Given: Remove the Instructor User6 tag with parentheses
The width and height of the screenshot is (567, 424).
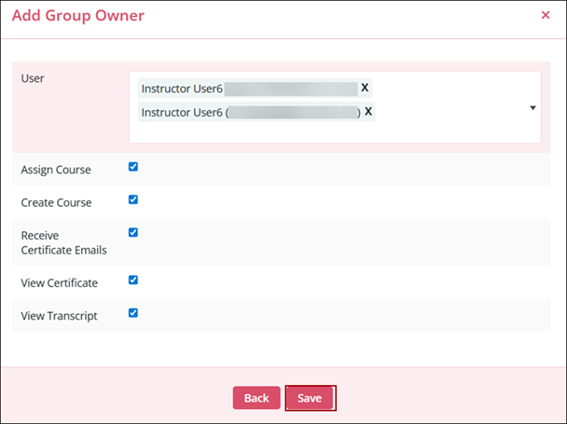Looking at the screenshot, I should click(368, 112).
